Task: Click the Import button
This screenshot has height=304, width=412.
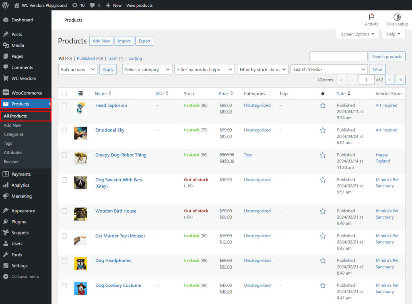Action: click(x=124, y=41)
